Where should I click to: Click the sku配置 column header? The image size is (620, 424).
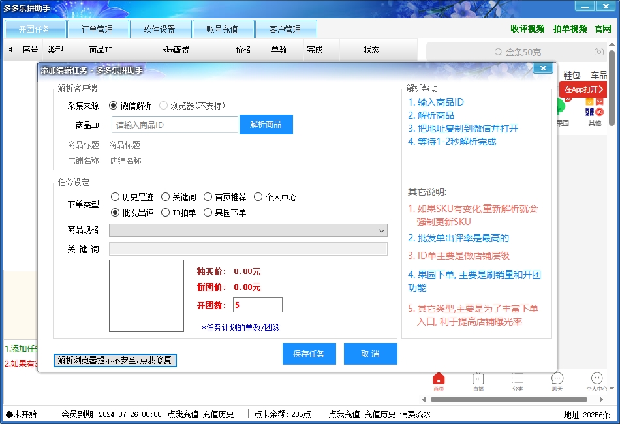coord(176,50)
